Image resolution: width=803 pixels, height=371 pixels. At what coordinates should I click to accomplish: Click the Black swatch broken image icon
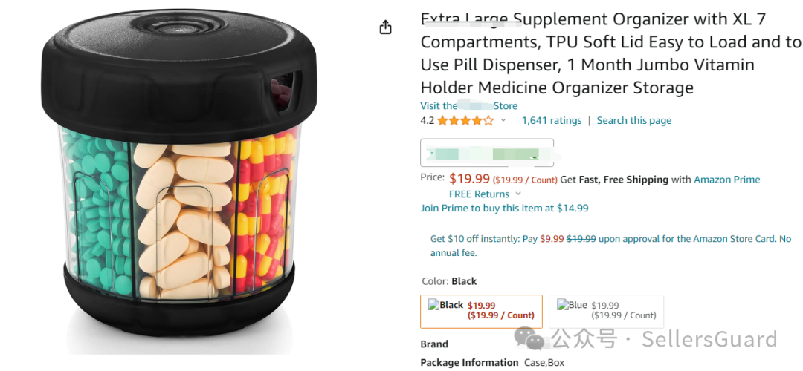coord(433,305)
